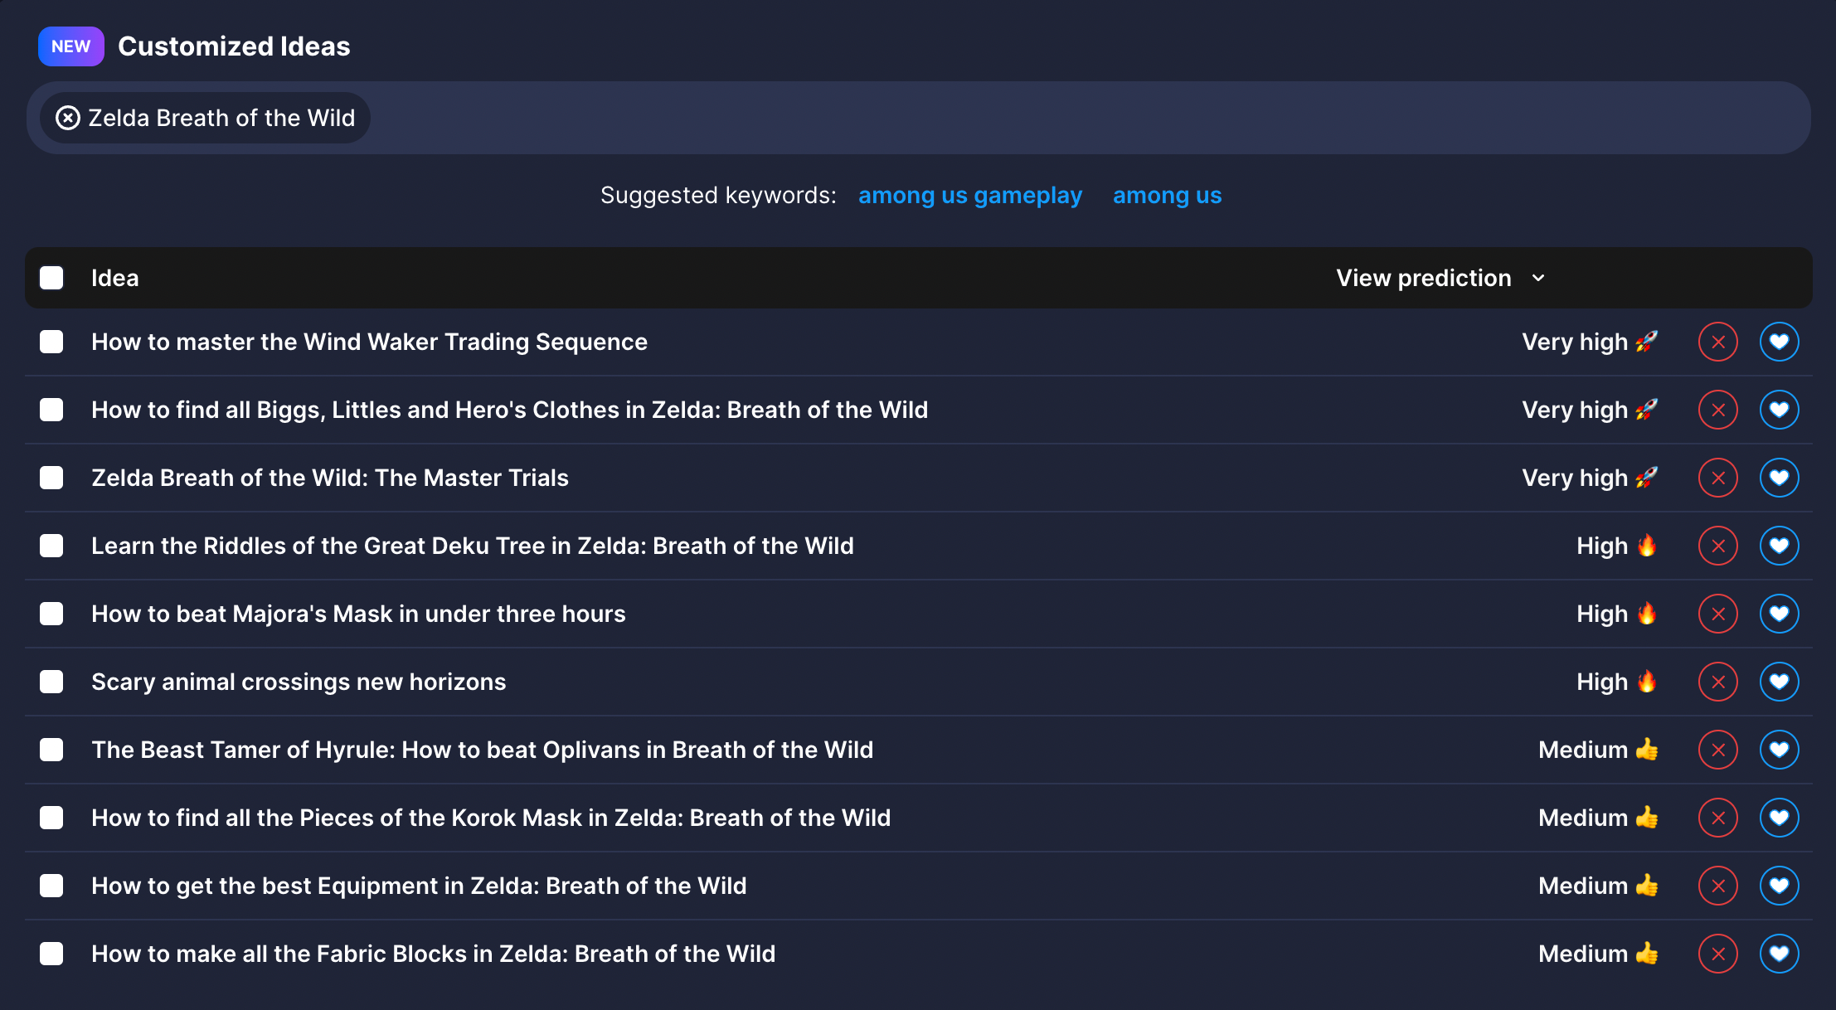Toggle the select-all checkbox beside Idea header
Viewport: 1836px width, 1010px height.
51,278
